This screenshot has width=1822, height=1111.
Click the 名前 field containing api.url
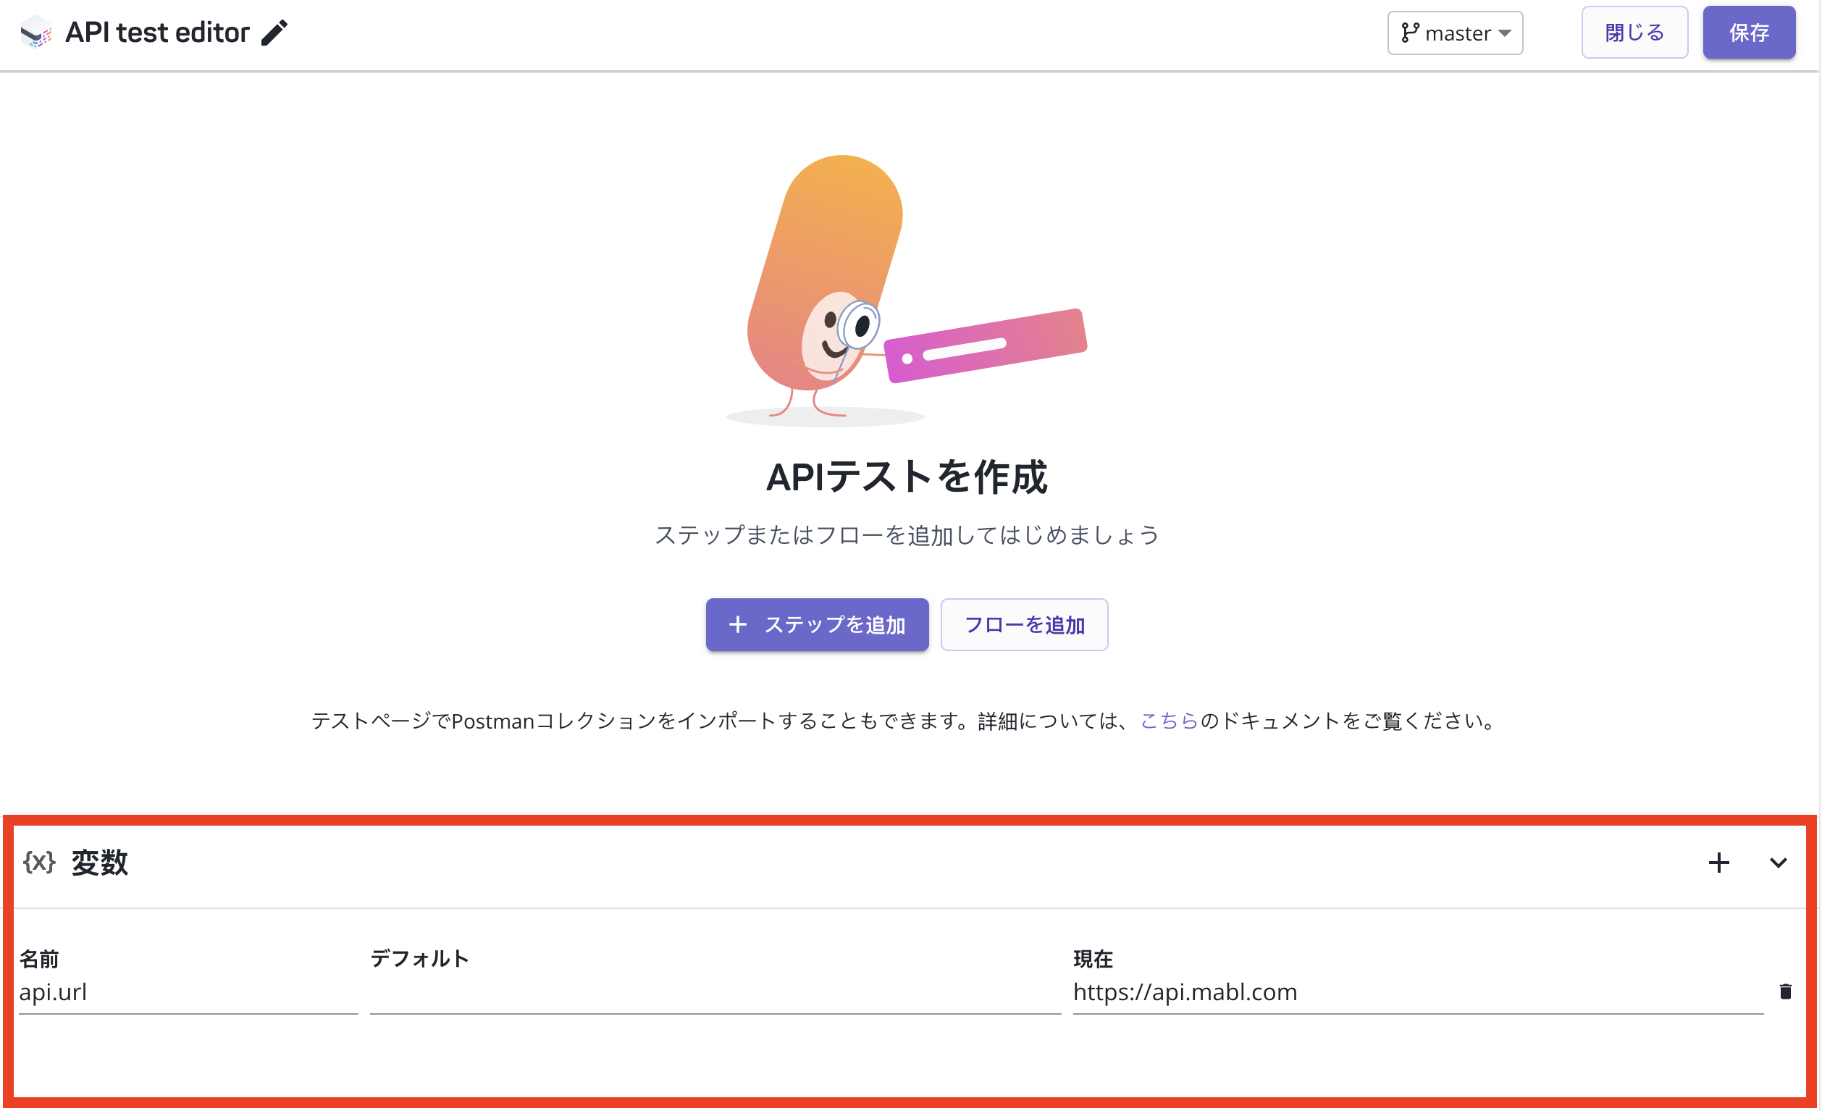pos(188,993)
